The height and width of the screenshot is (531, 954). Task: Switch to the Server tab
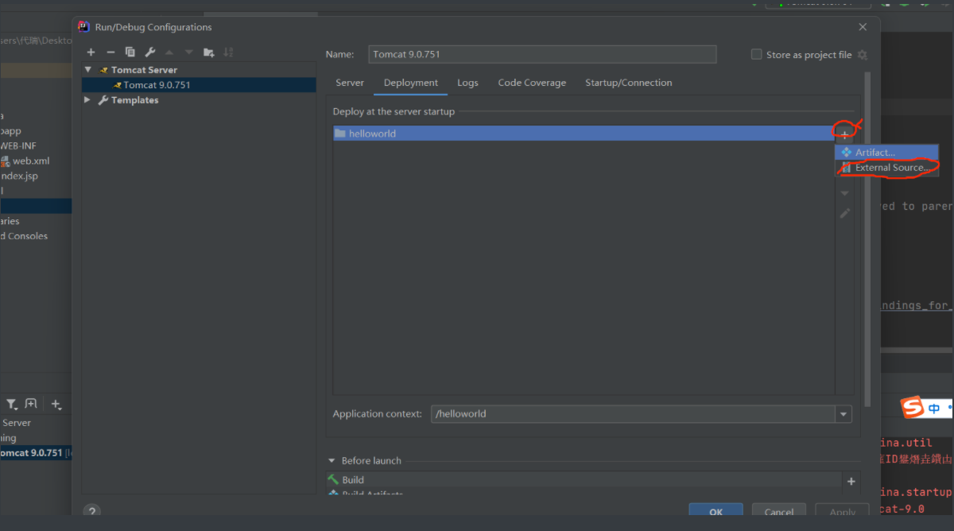[350, 83]
